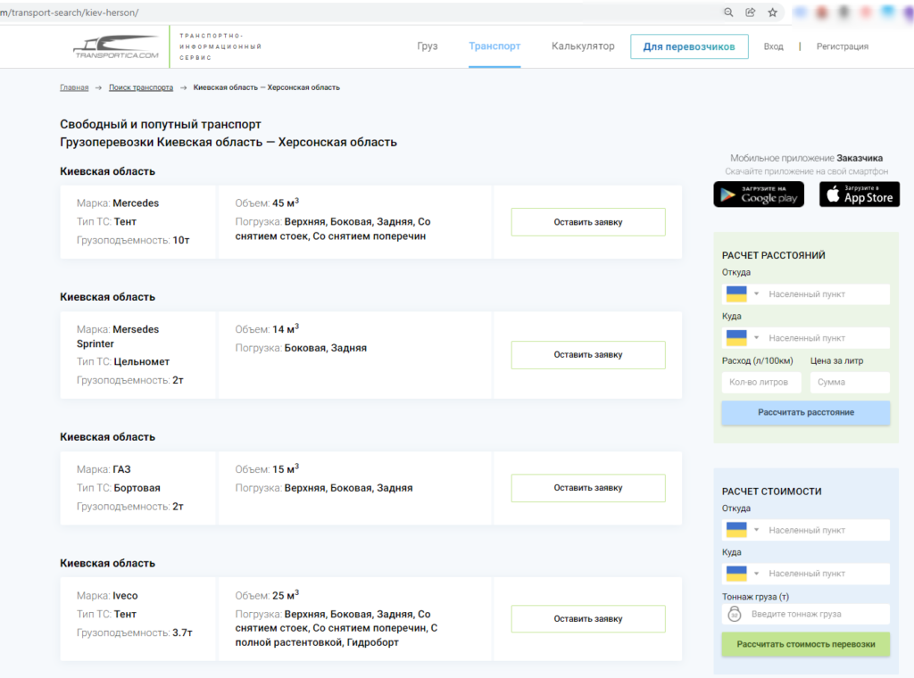Click the Сумма price per liter field
This screenshot has height=678, width=914.
click(x=850, y=382)
